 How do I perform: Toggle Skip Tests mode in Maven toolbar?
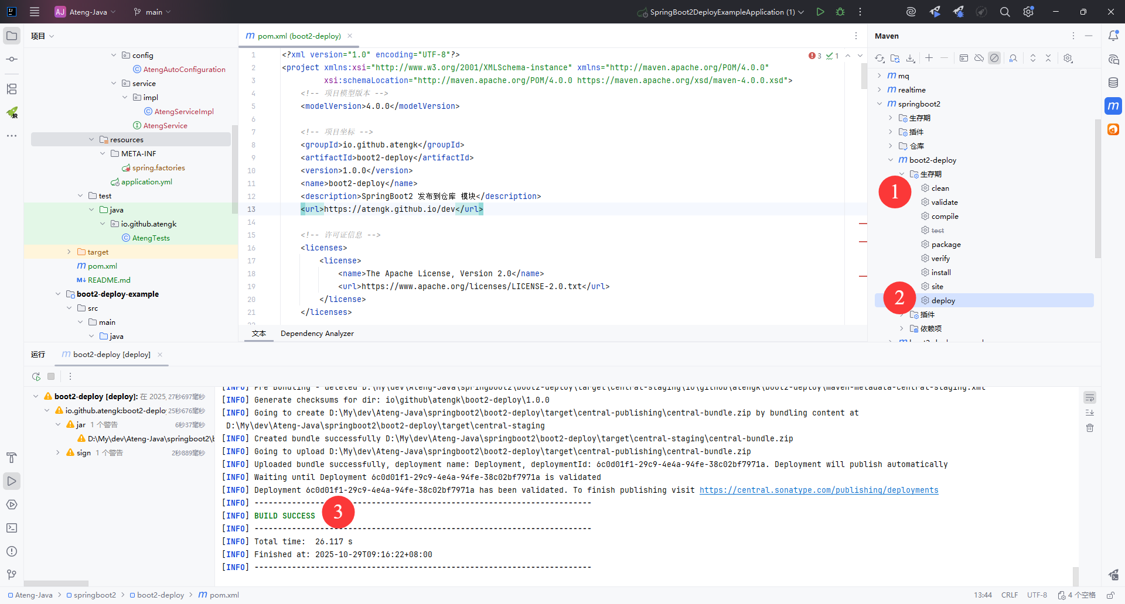click(x=994, y=58)
